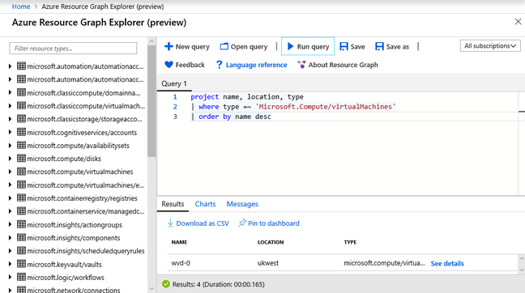Click the LOCATION column header
Viewport: 525px width, 293px height.
[x=271, y=242]
